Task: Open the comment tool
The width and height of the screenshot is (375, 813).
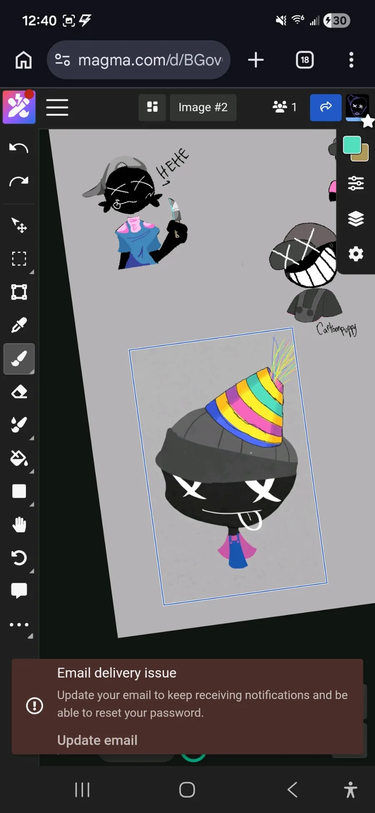Action: (19, 591)
